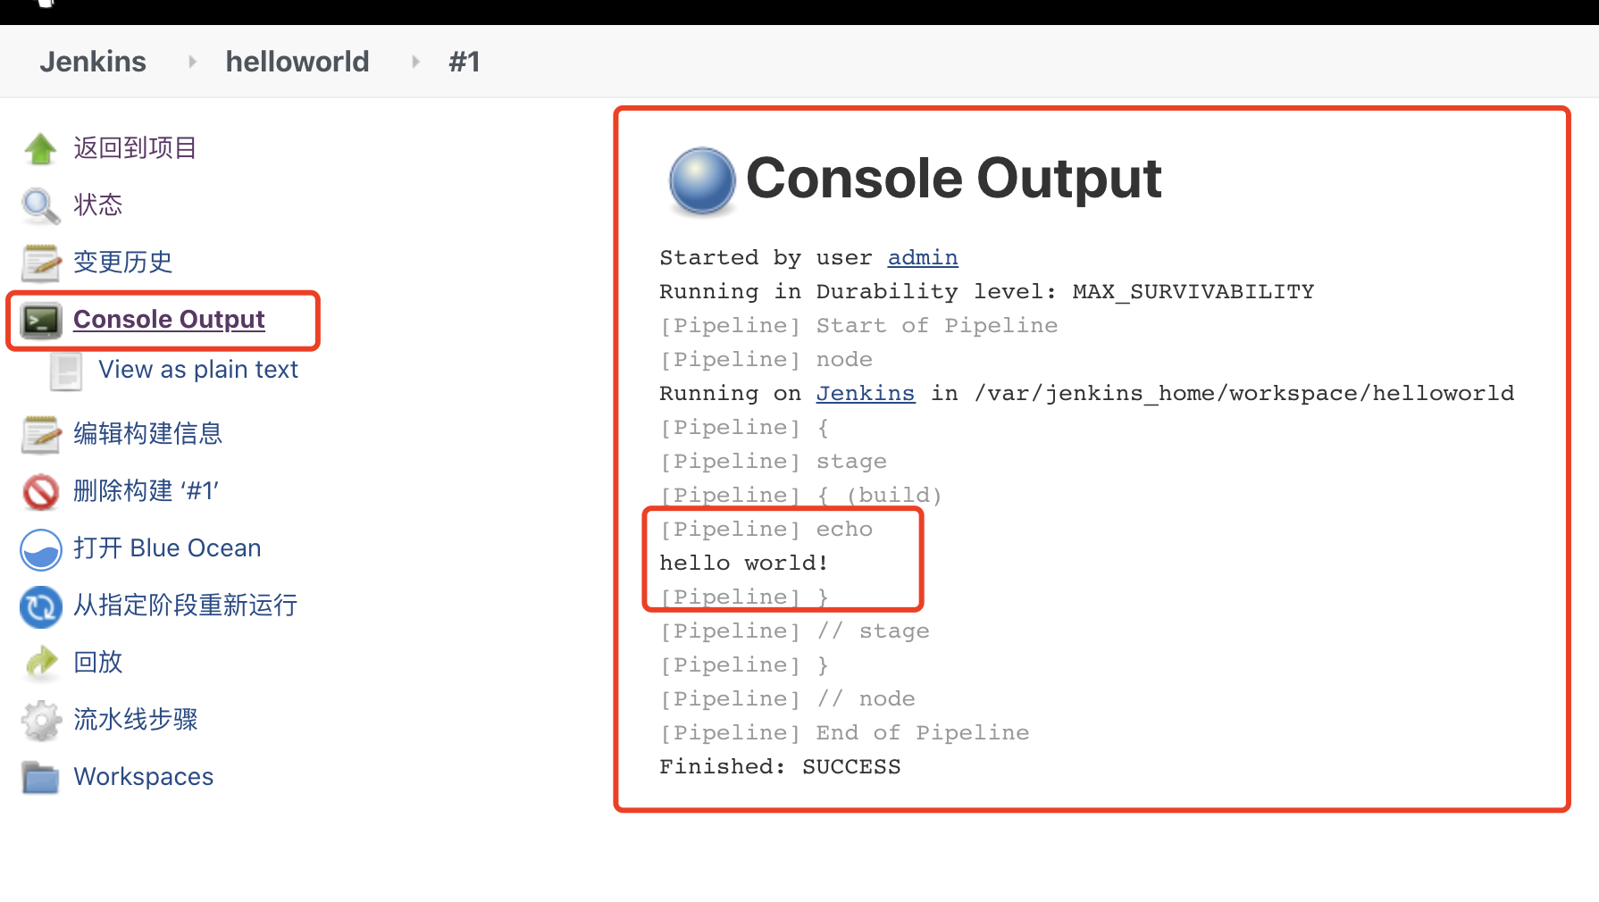
Task: Click the '[Pipeline] // stage' line
Action: pyautogui.click(x=794, y=631)
